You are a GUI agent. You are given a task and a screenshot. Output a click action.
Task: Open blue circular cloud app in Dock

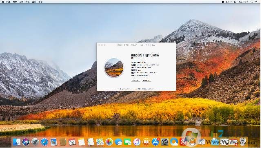click(174, 142)
